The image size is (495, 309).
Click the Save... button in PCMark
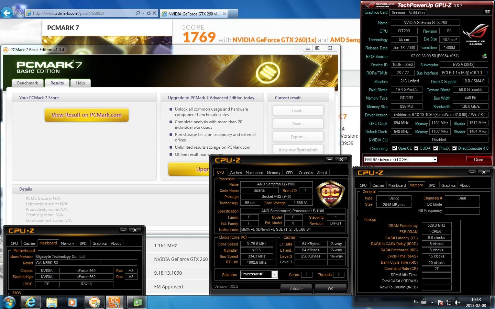pos(298,124)
